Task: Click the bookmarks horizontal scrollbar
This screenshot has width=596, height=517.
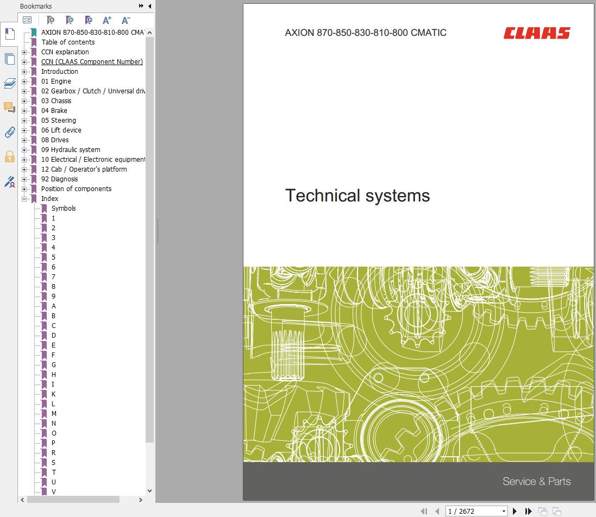Action: click(73, 500)
